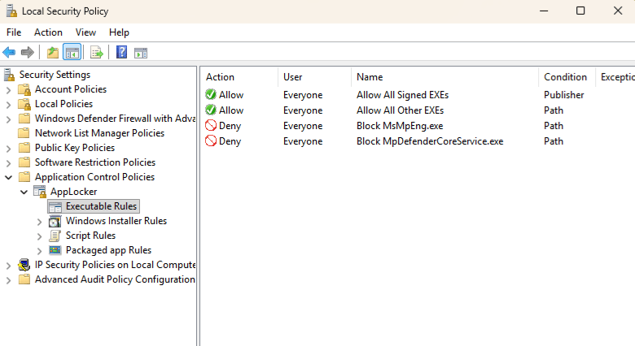Open the View menu
Screen dimensions: 635x346
[85, 32]
